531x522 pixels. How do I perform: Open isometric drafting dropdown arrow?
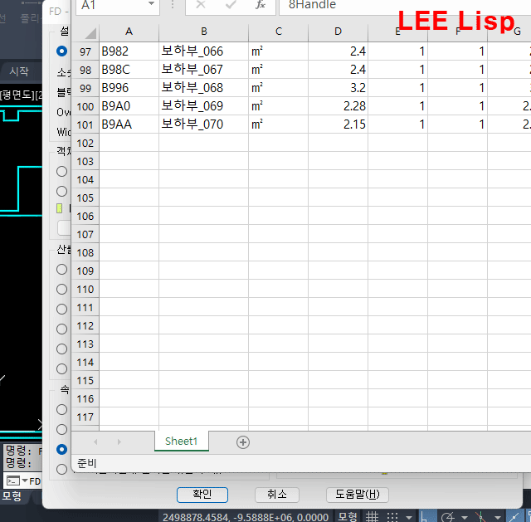point(498,518)
